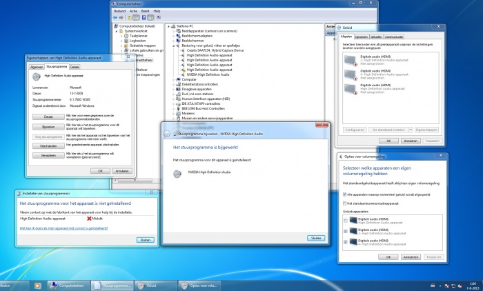The height and width of the screenshot is (291, 483).
Task: Open 'Als standaard instellen' dropdown arrow
Action: [411, 130]
